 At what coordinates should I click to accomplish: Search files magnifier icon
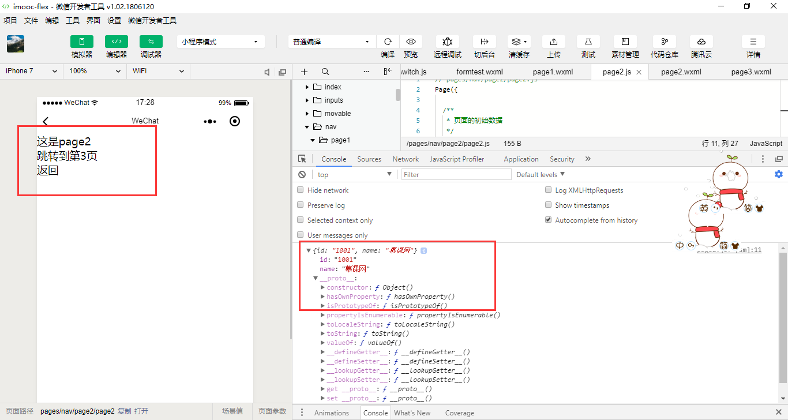tap(325, 72)
